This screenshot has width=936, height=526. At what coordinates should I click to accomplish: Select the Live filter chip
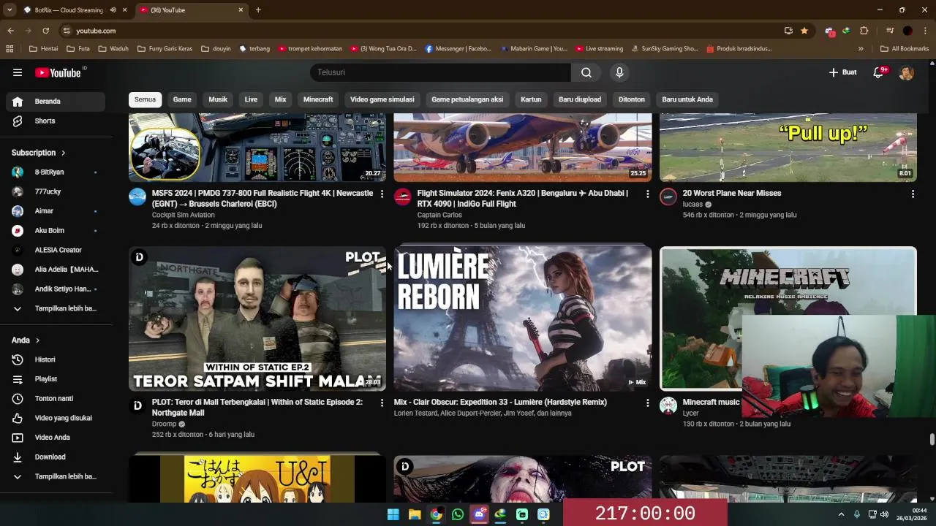coord(251,99)
